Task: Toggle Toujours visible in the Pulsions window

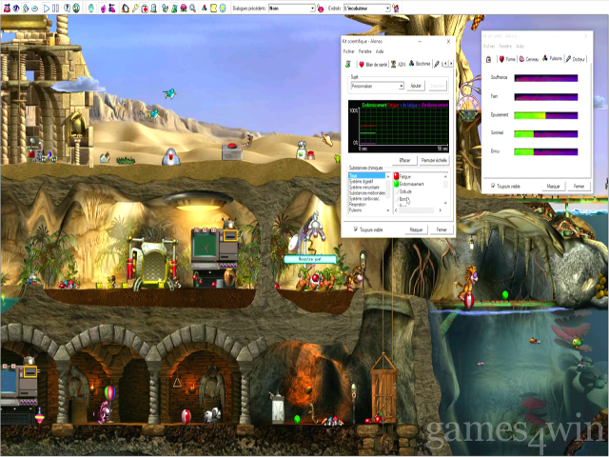Action: pyautogui.click(x=491, y=186)
